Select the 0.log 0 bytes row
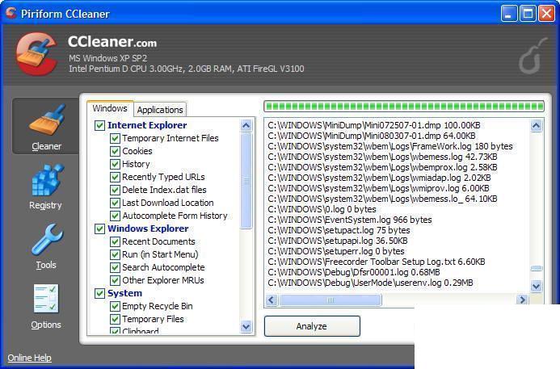This screenshot has width=560, height=369. [x=322, y=209]
